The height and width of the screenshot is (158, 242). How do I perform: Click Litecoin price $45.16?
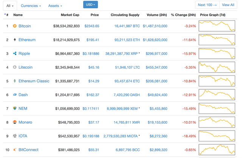94,67
